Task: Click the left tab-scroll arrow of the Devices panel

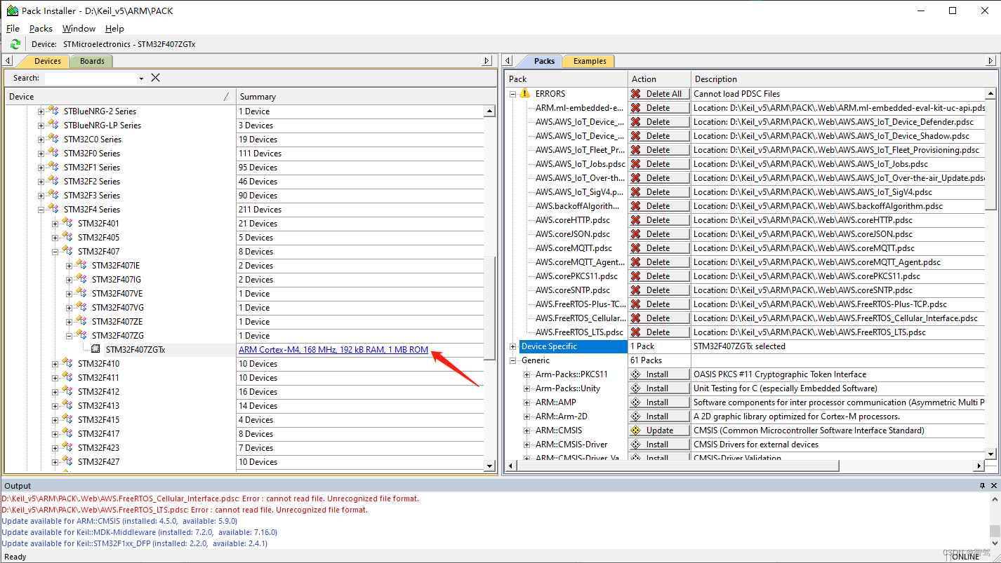Action: click(x=8, y=61)
